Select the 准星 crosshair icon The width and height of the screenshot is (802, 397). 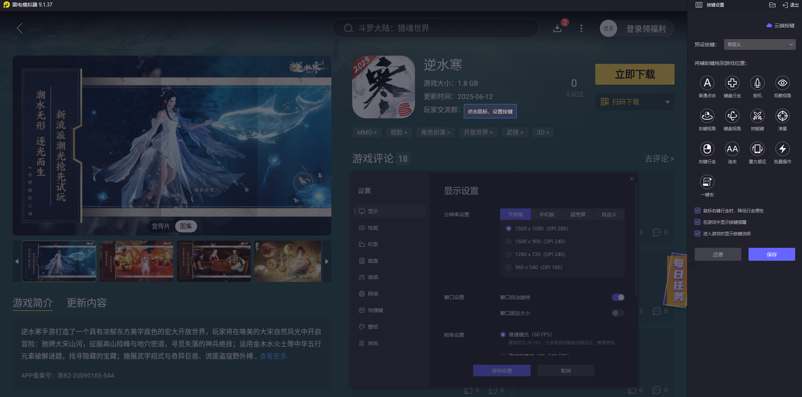click(x=782, y=116)
